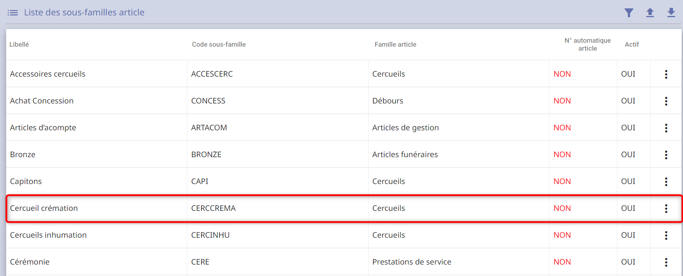This screenshot has height=276, width=683.
Task: Open three-dot menu for Cercueils inhumation
Action: click(x=666, y=235)
